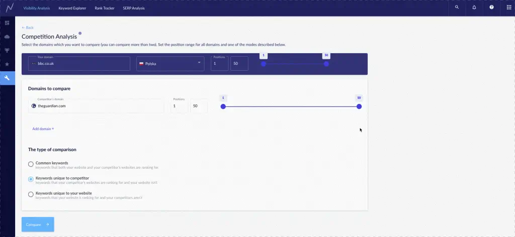Click the Add domain link
515x237 pixels.
tap(43, 129)
